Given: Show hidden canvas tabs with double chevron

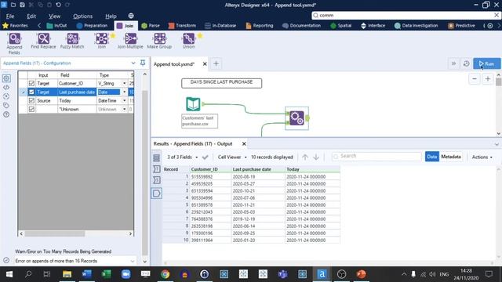Looking at the screenshot, I should (x=453, y=63).
